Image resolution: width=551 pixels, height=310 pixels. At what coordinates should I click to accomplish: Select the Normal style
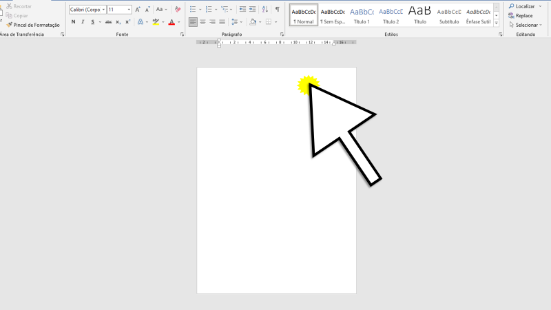click(304, 15)
